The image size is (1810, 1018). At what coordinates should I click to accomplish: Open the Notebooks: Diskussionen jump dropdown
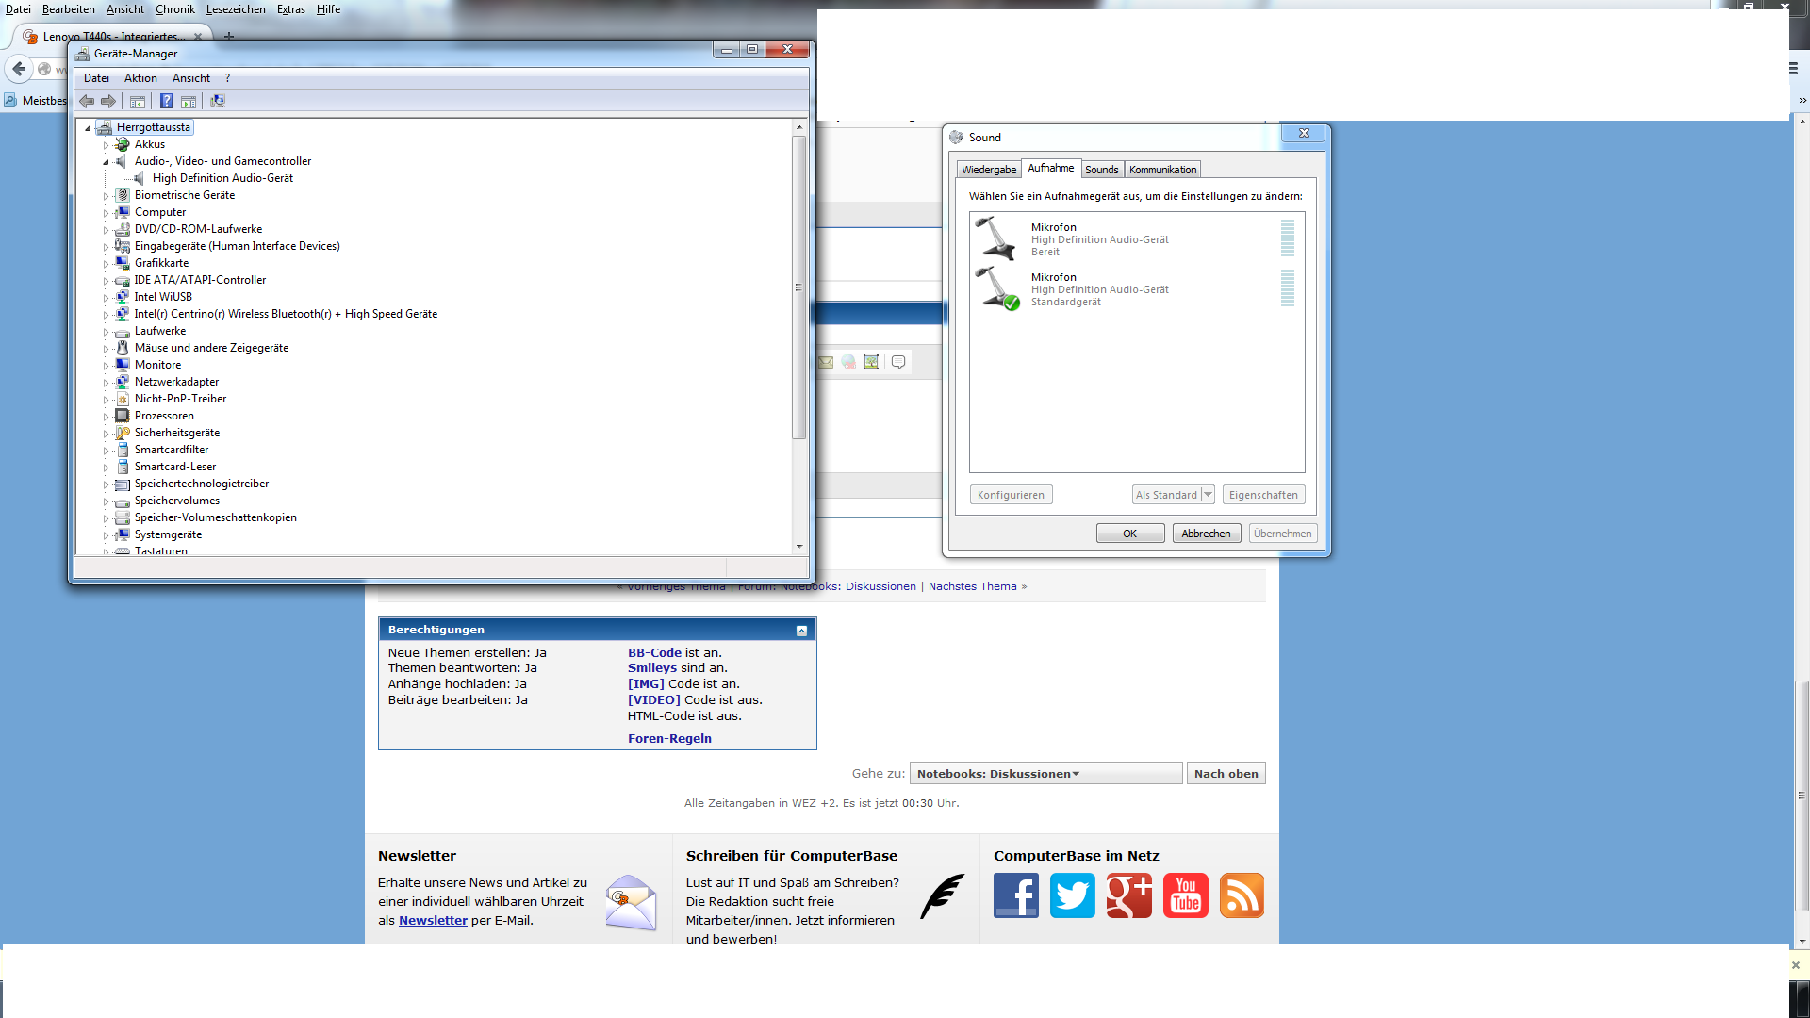(1045, 774)
